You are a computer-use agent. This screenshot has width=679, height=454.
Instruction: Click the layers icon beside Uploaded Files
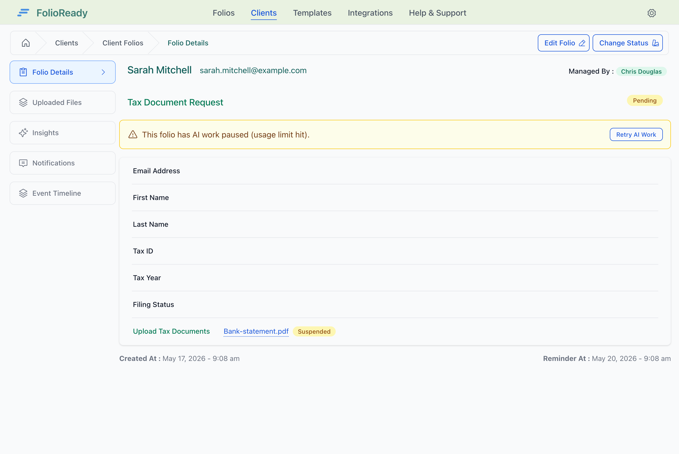click(x=23, y=102)
